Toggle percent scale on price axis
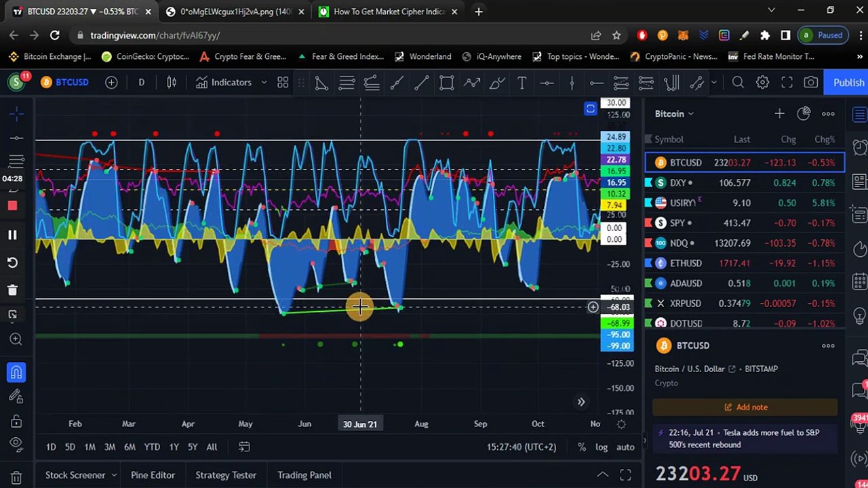The width and height of the screenshot is (868, 488). pyautogui.click(x=582, y=447)
